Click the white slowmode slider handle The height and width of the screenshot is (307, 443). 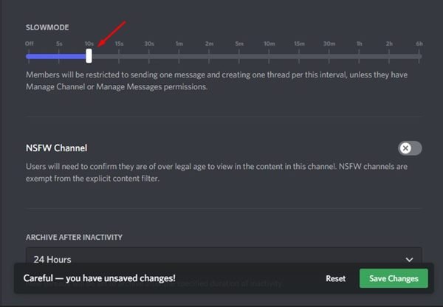click(x=89, y=56)
